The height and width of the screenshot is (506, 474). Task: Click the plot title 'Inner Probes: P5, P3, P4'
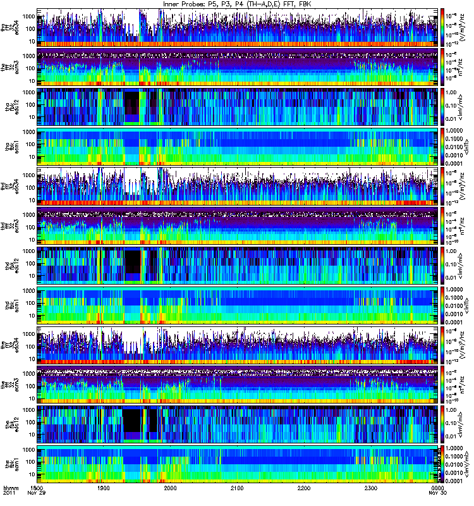click(205, 4)
